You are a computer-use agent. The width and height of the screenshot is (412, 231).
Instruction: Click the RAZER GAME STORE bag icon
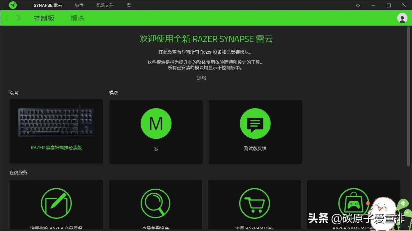[354, 203]
